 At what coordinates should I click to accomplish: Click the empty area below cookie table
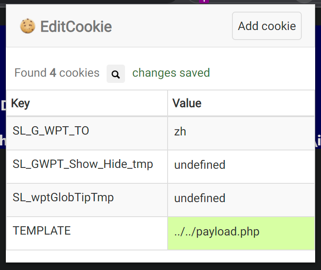pos(160,256)
